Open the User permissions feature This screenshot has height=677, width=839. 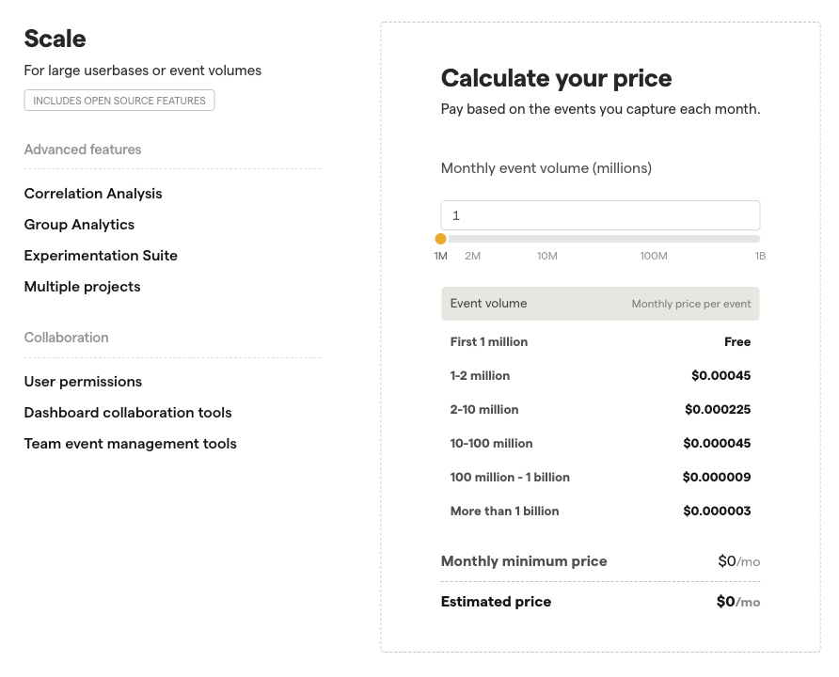pyautogui.click(x=83, y=382)
